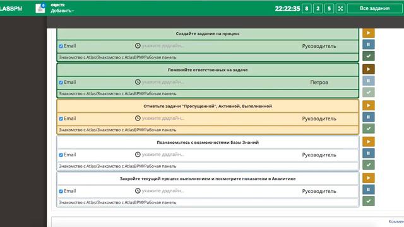
Task: Pause the 'Создайте задание на процесс' task
Action: [x=369, y=44]
